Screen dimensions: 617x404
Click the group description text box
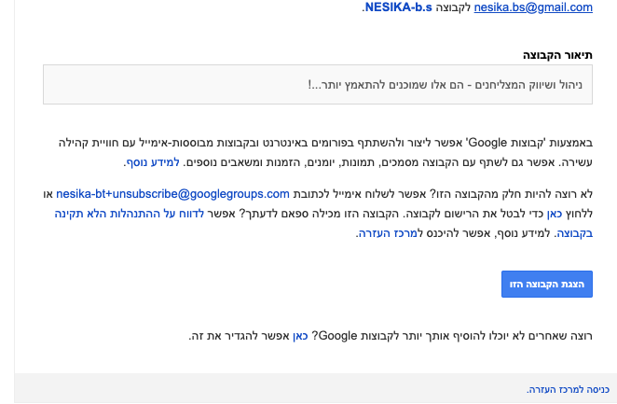coord(317,84)
